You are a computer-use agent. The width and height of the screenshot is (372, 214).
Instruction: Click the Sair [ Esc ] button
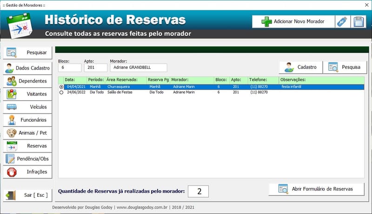[x=27, y=195]
